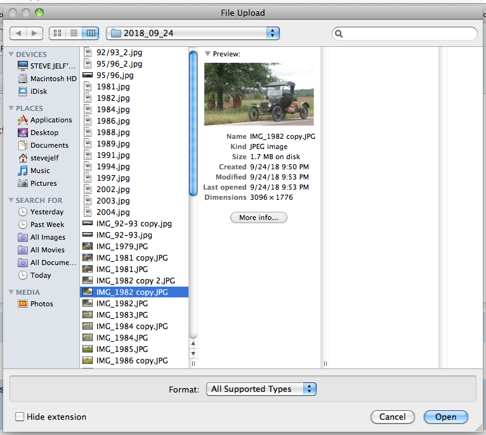486x435 pixels.
Task: Open the 2018_09_24 folder path dropdown
Action: [193, 33]
